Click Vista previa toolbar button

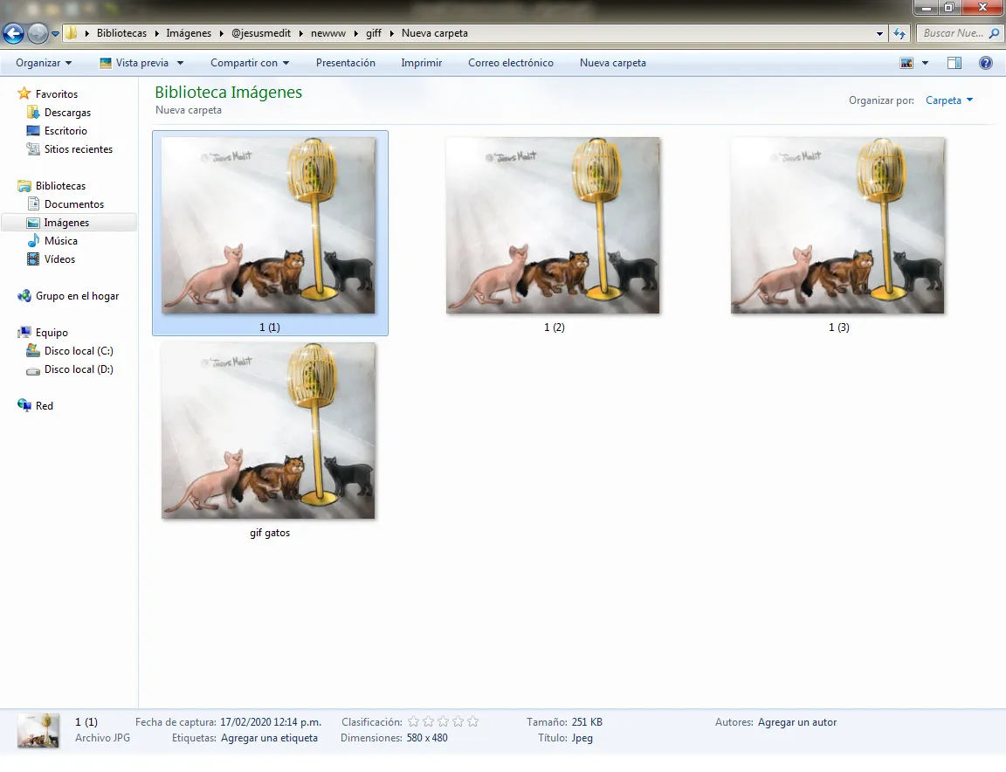134,63
